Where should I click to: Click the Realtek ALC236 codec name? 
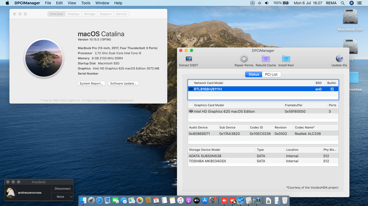[308, 134]
